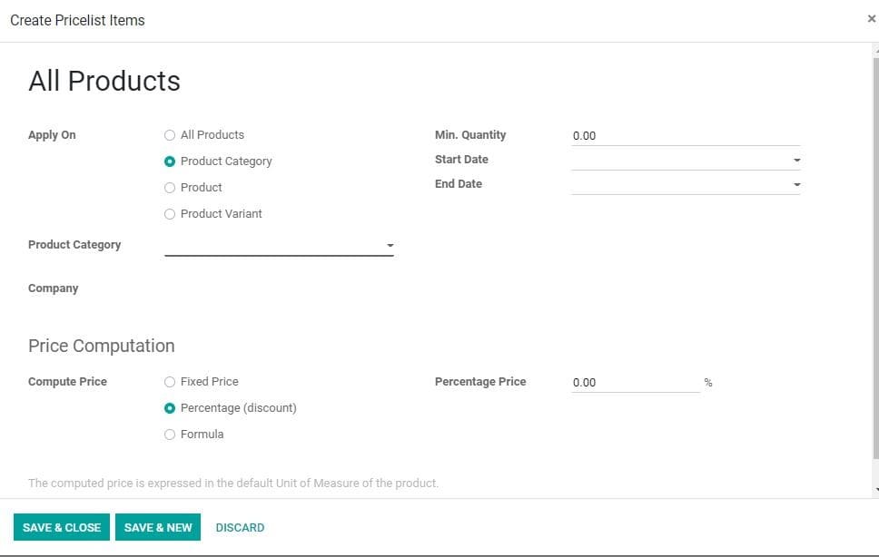Click the End Date dropdown caret
The width and height of the screenshot is (879, 557).
pos(796,184)
